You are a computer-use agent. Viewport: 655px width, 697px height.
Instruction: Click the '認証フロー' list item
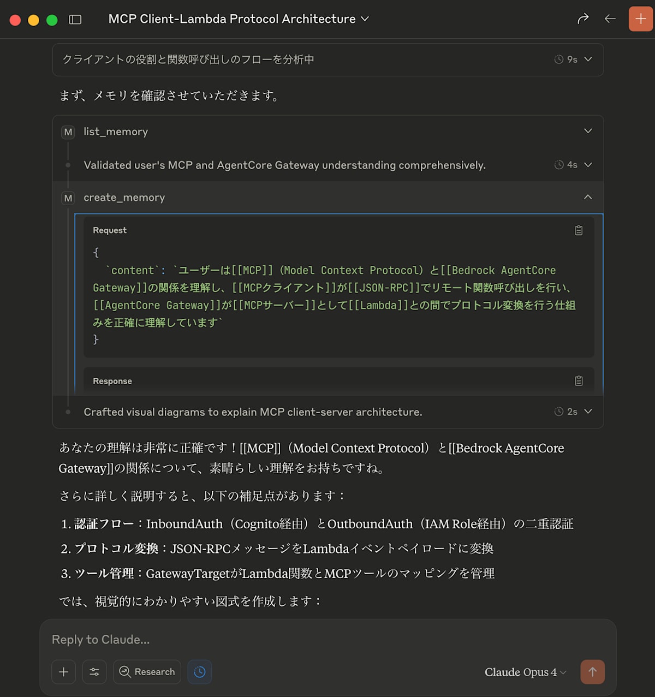point(317,524)
